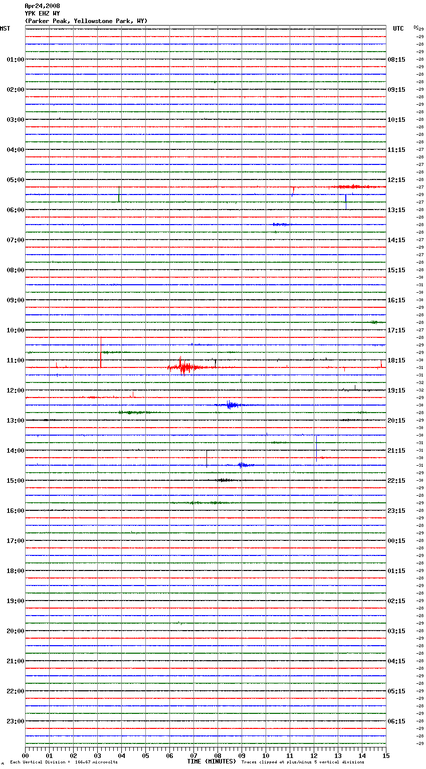Click the UTC time zone header
The image size is (426, 769).
(x=398, y=29)
